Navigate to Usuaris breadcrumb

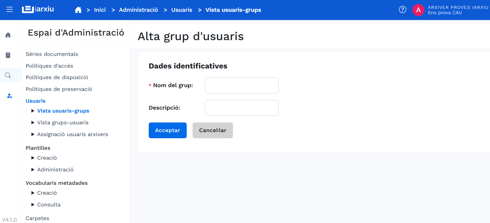click(x=182, y=10)
